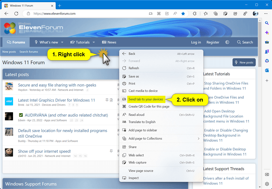Click the Search forums link
This screenshot has height=189, width=272.
(x=29, y=52)
